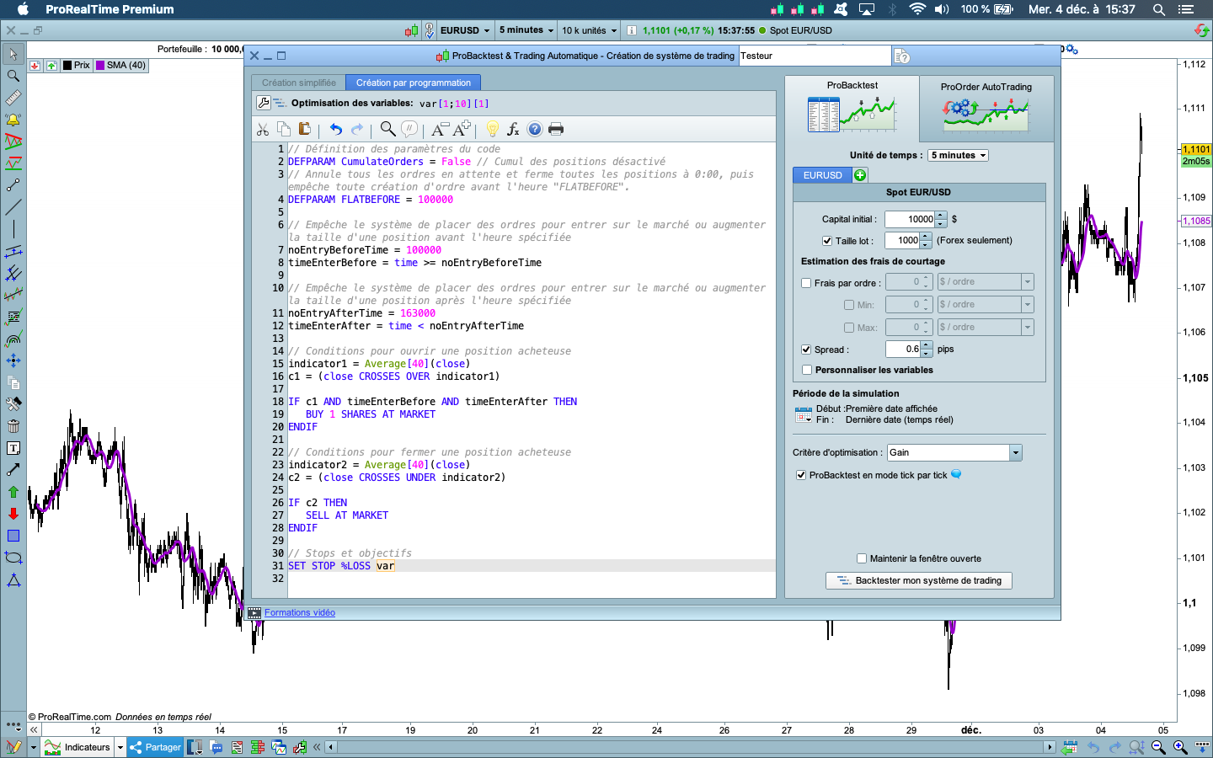
Task: Click the fx function library icon
Action: tap(513, 129)
